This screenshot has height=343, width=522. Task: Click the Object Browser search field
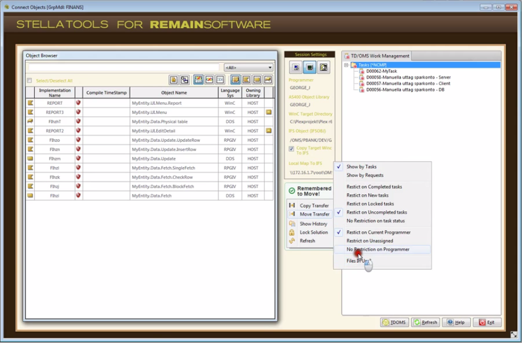pos(123,68)
